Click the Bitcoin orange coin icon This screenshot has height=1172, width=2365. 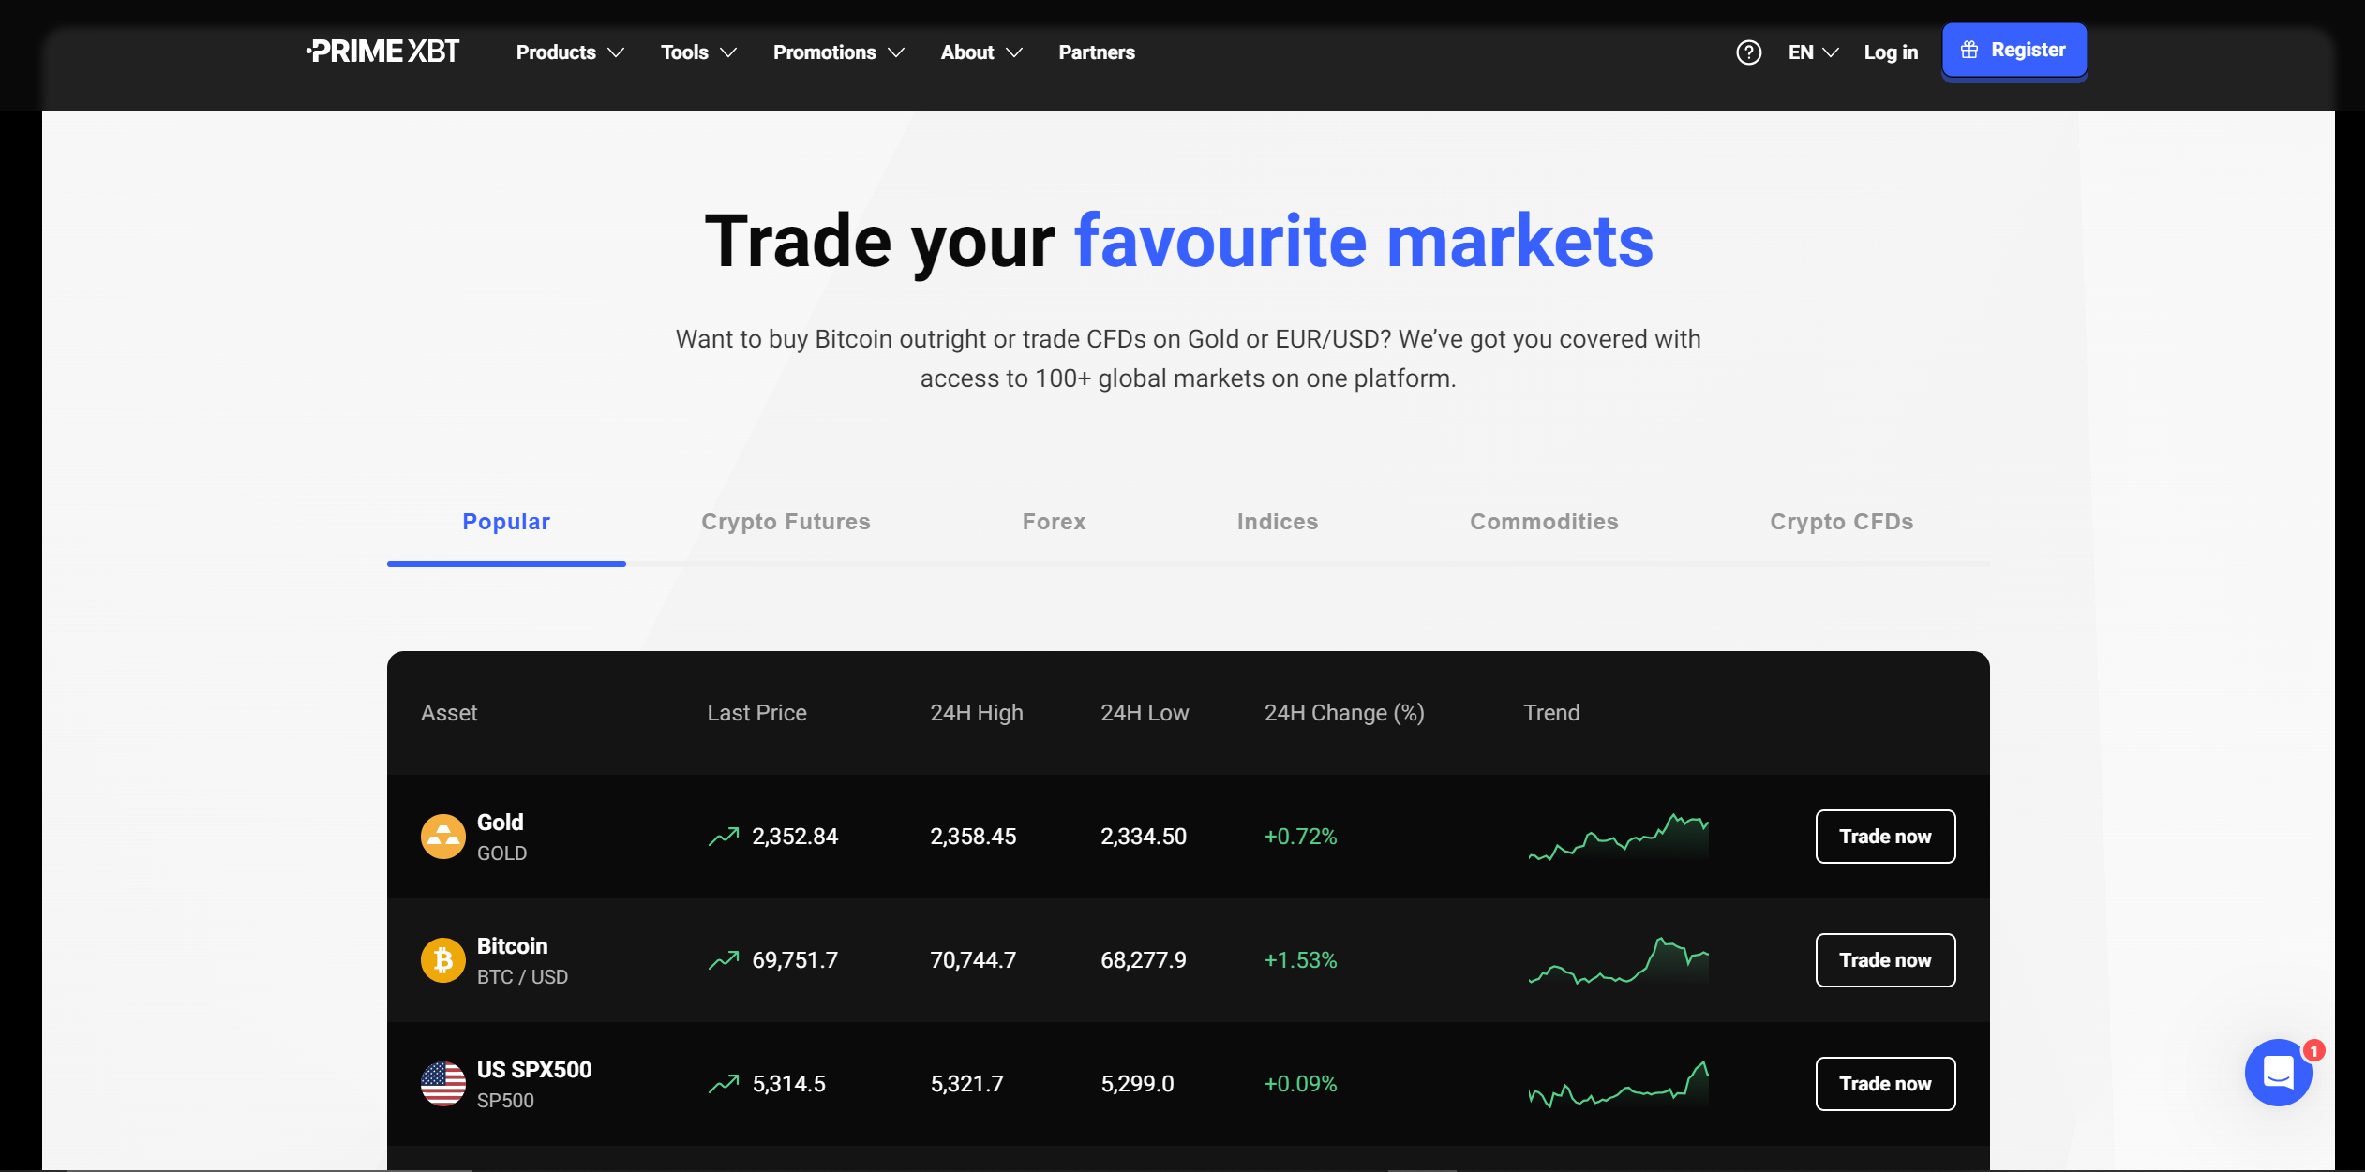pyautogui.click(x=442, y=960)
